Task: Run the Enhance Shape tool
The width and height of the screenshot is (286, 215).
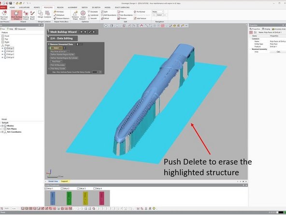Action: coord(75,15)
